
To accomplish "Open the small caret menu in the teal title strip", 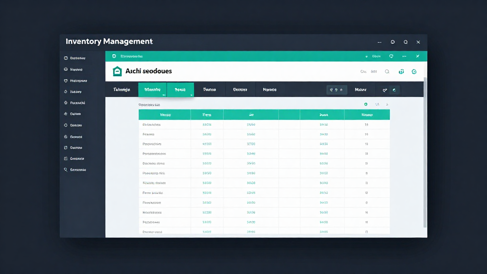I will click(367, 57).
